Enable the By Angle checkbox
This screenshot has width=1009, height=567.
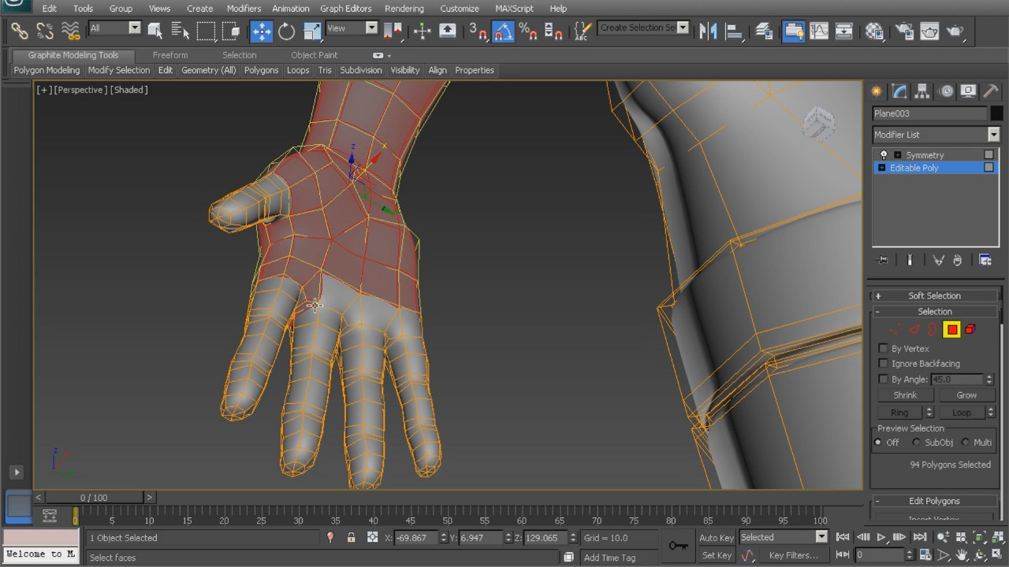tap(884, 379)
